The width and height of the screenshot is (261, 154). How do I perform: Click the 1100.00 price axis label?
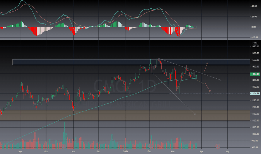[255, 120]
